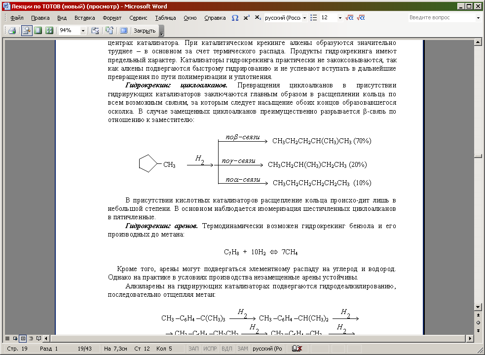Show multiple pages view
The image size is (485, 355).
pos(49,30)
